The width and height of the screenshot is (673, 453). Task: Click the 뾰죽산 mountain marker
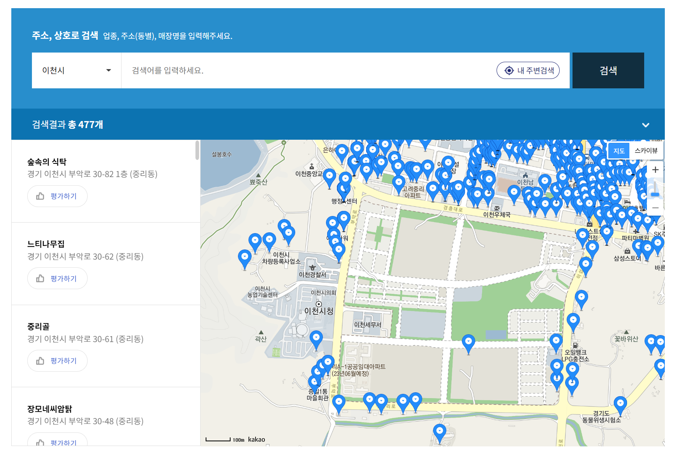pos(258,176)
